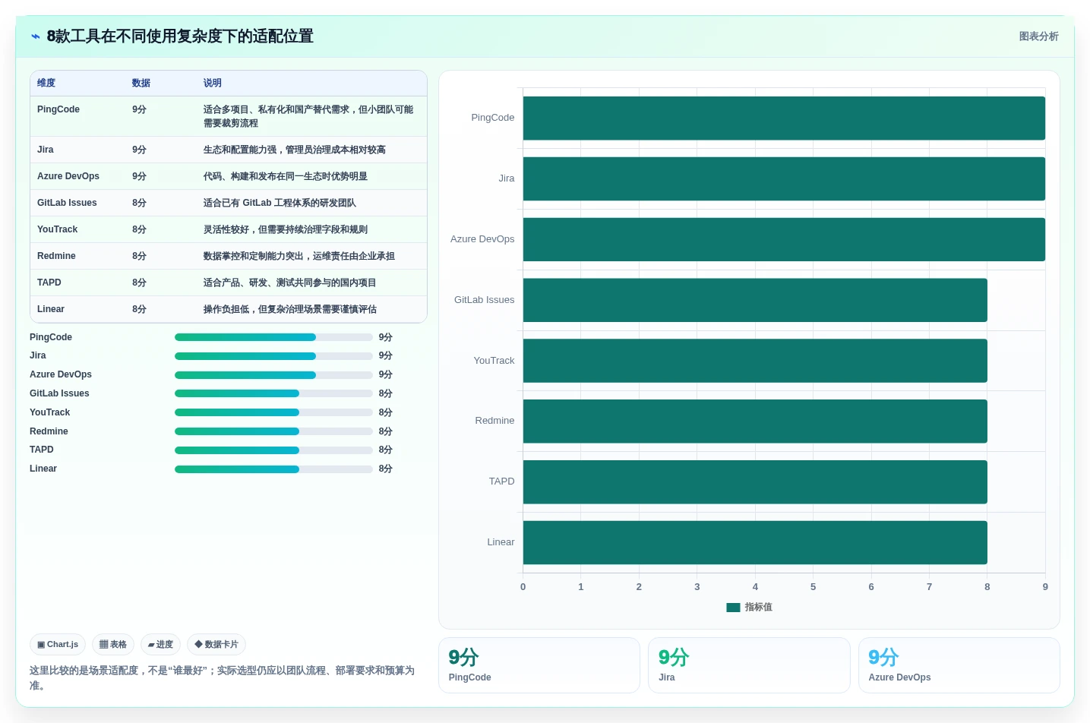Click the Redmine bar in the chart
1090x723 pixels.
coord(755,421)
